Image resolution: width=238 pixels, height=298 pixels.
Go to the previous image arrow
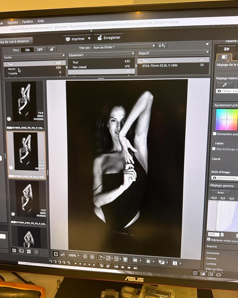pos(123,267)
